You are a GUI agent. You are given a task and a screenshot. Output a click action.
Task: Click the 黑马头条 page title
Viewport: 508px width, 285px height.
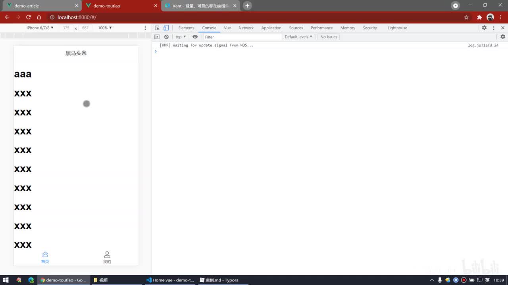click(76, 53)
